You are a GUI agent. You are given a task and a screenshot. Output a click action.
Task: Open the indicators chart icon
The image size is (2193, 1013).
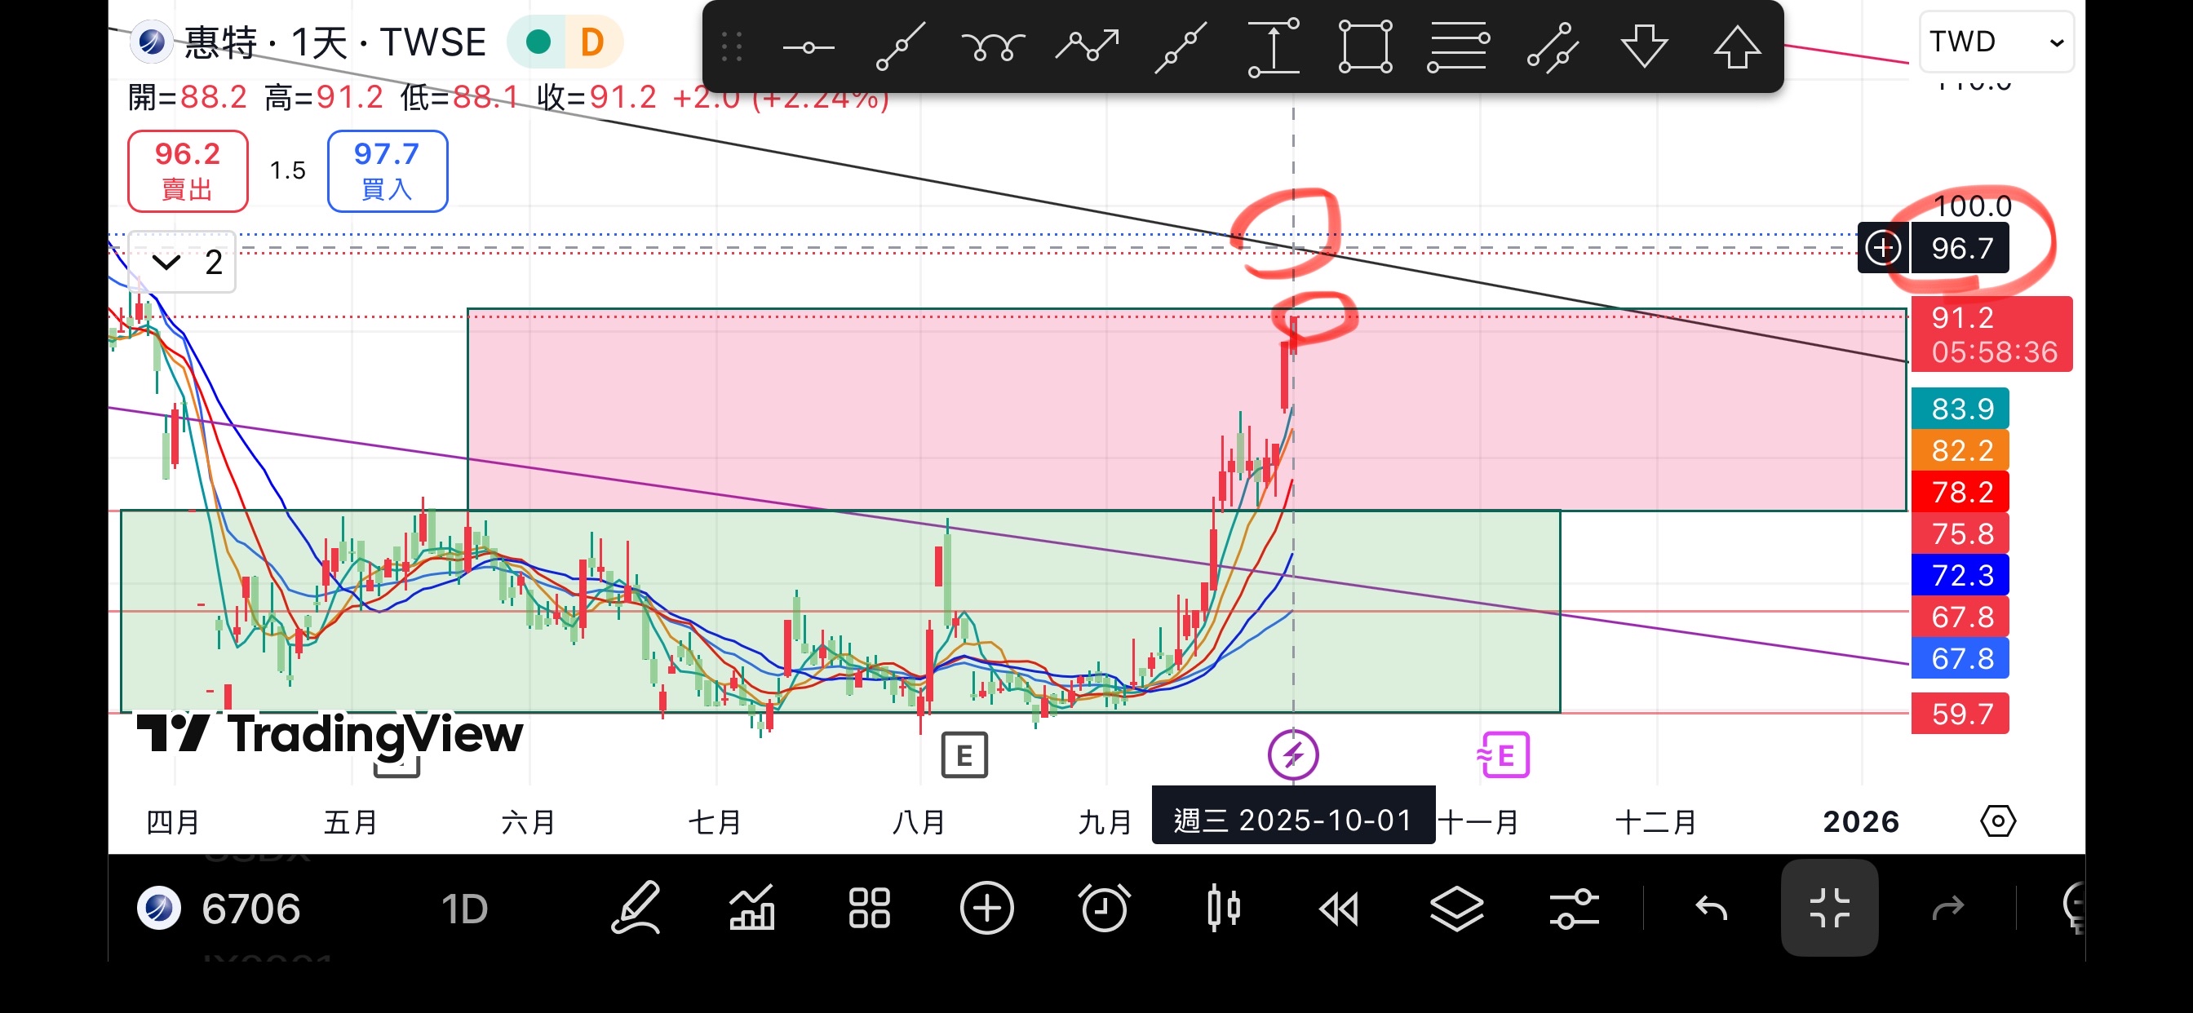coord(751,908)
